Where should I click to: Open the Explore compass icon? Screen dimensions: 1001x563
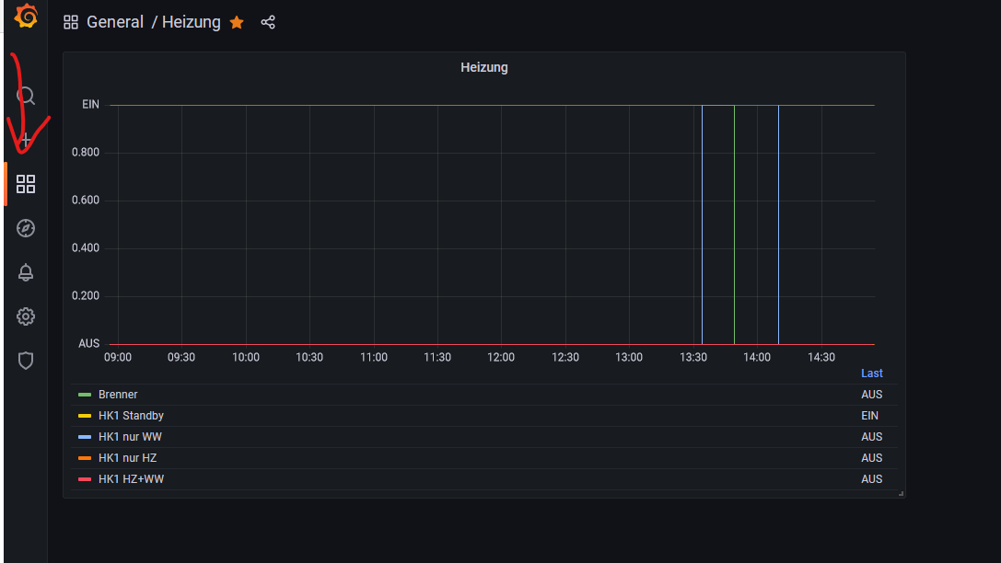tap(26, 228)
